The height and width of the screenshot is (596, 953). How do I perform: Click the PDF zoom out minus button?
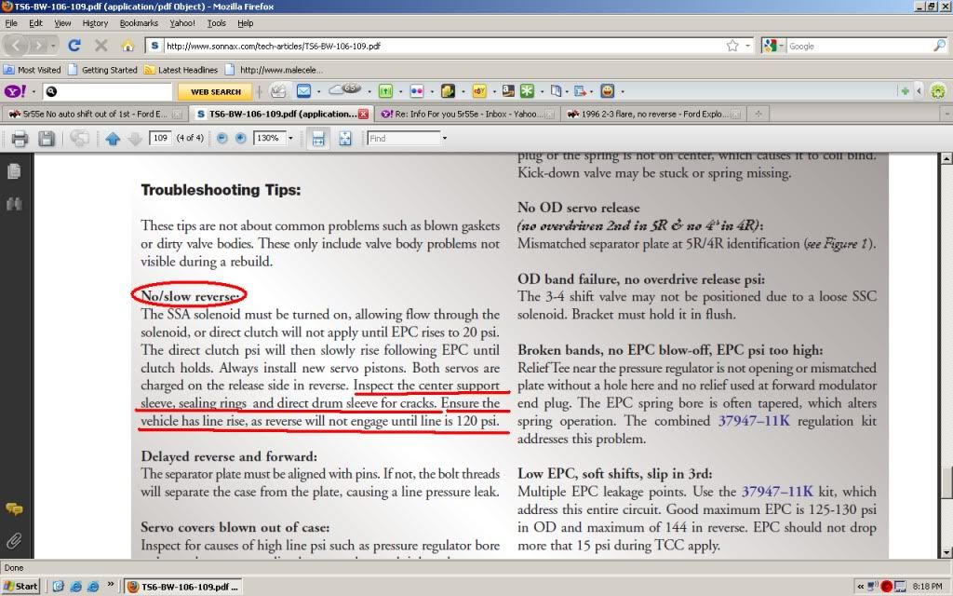pos(221,139)
